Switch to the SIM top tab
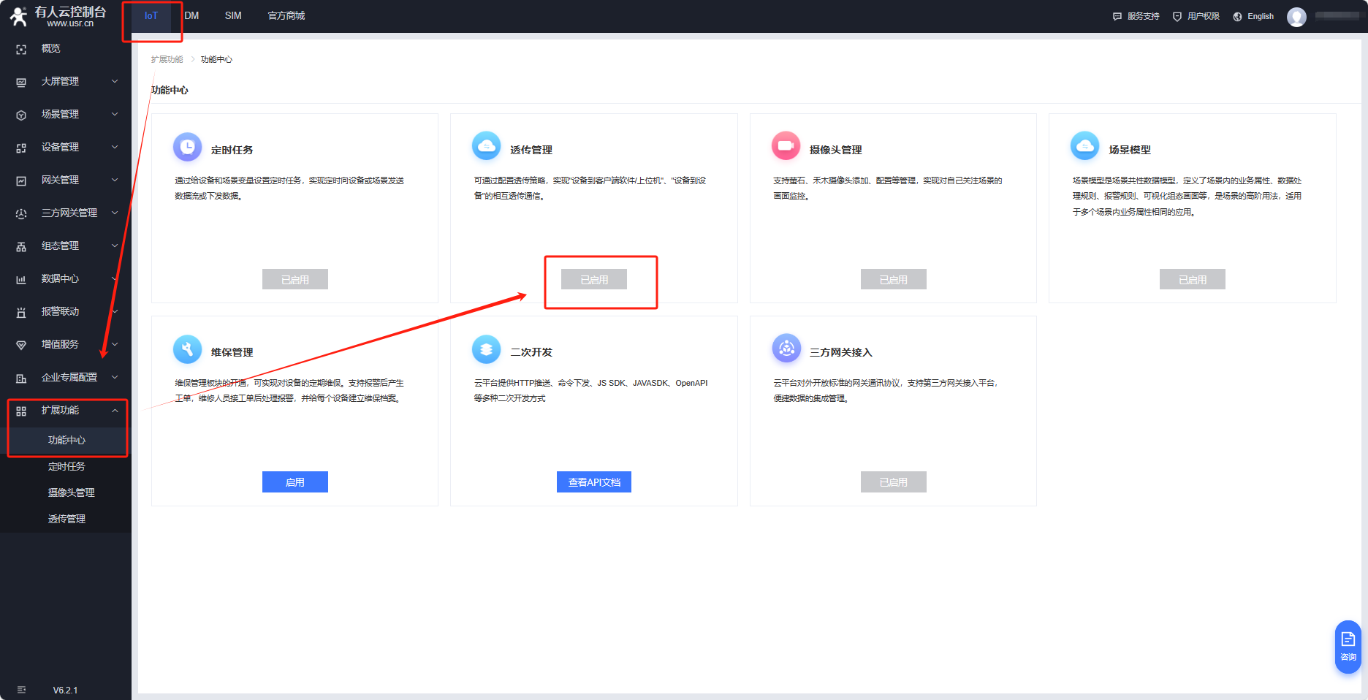Image resolution: width=1368 pixels, height=700 pixels. pos(233,16)
